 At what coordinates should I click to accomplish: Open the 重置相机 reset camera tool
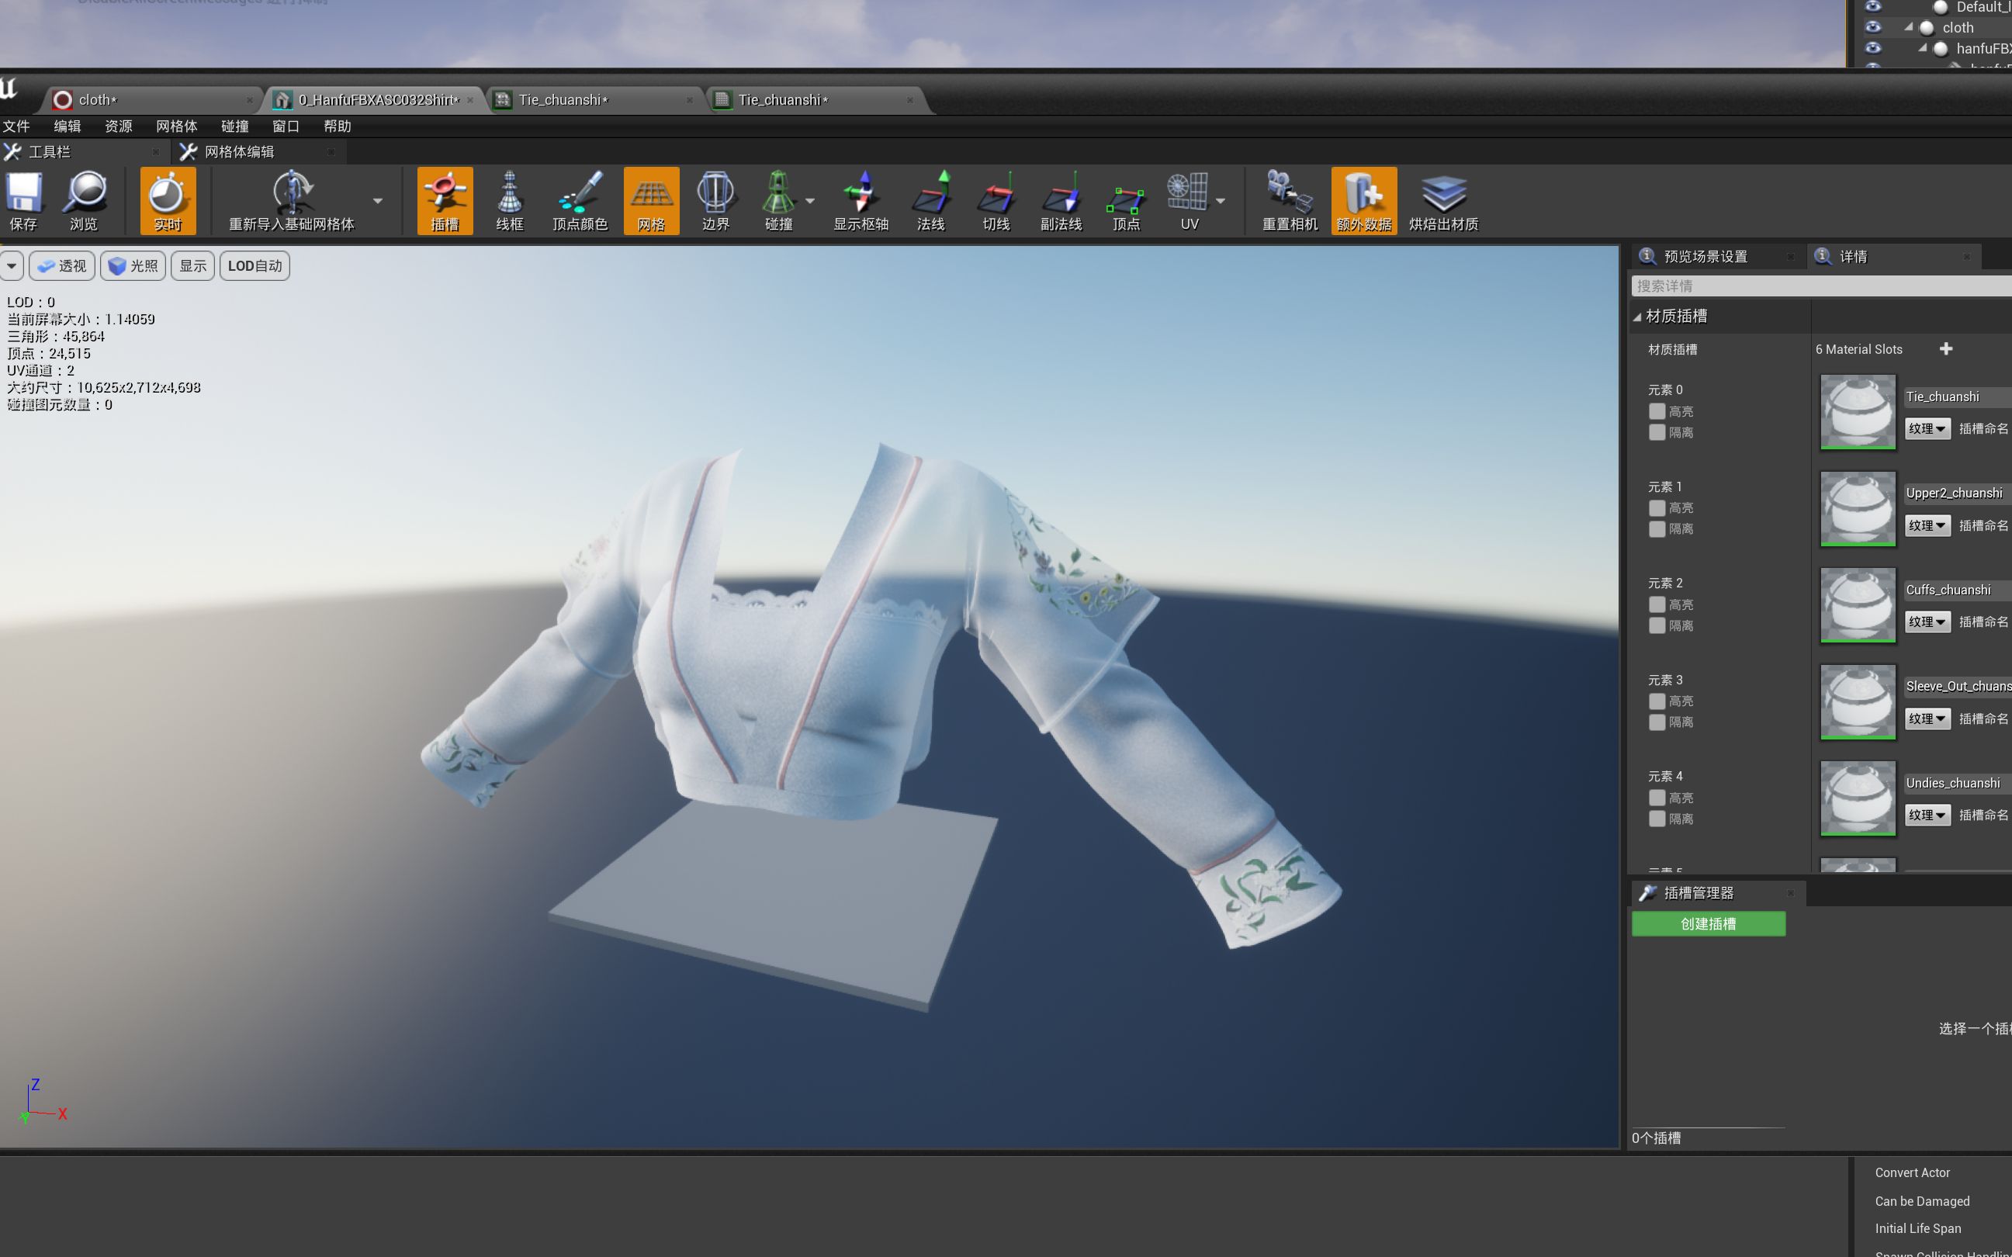pyautogui.click(x=1287, y=199)
